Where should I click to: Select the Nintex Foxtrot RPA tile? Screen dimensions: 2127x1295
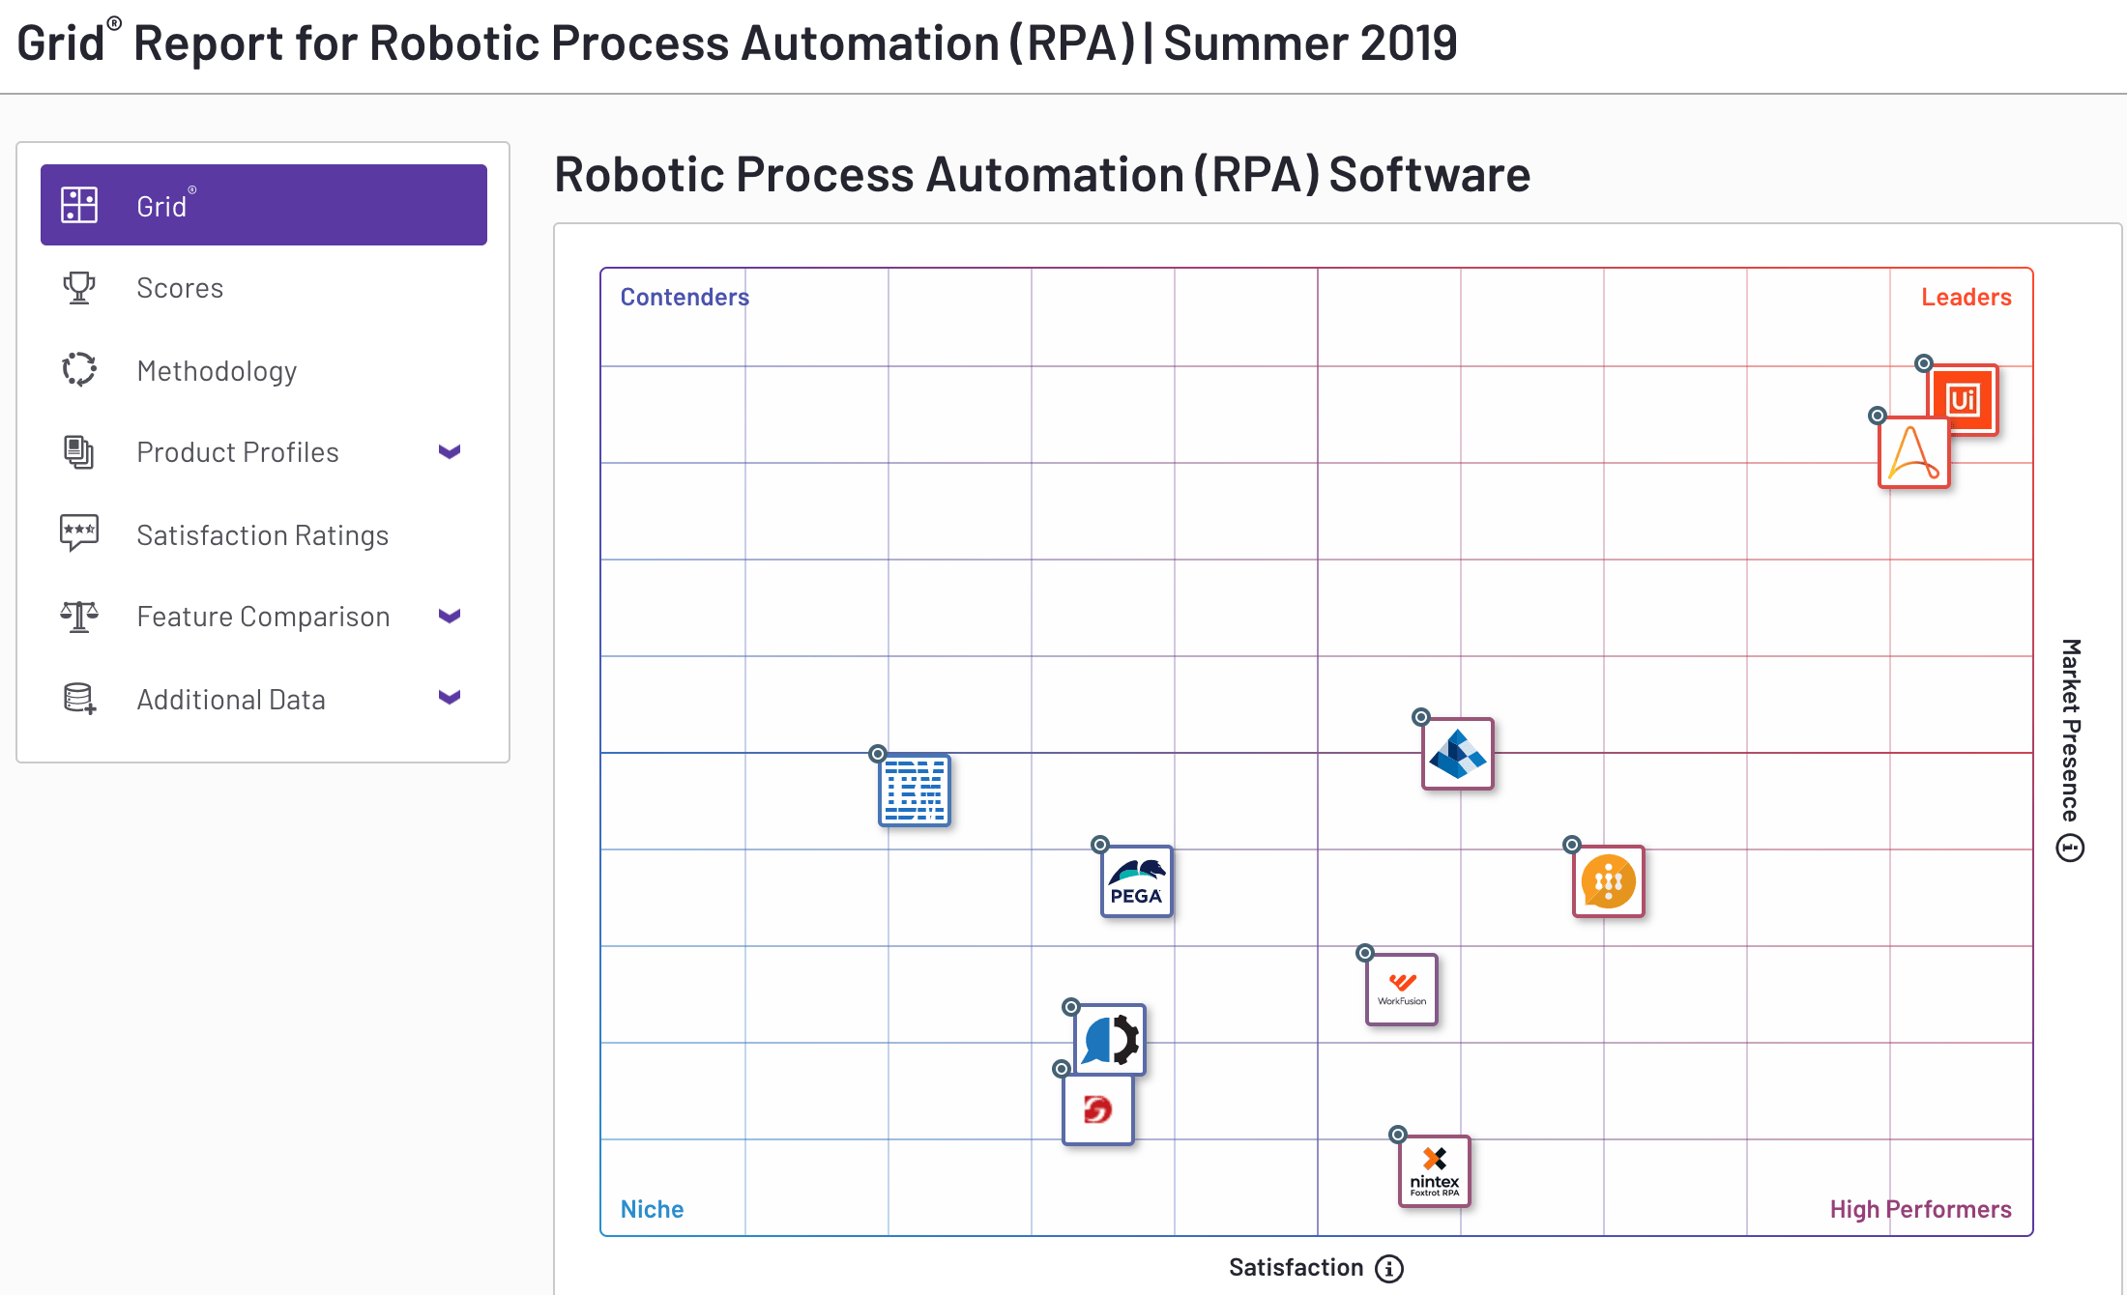tap(1434, 1170)
